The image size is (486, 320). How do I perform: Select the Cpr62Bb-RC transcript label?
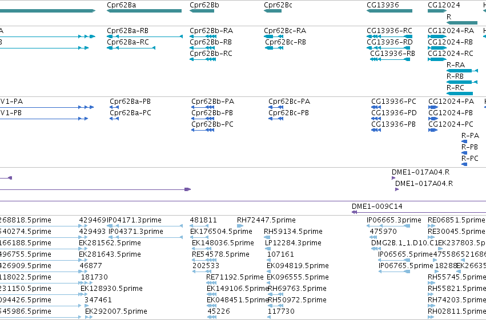coord(211,54)
